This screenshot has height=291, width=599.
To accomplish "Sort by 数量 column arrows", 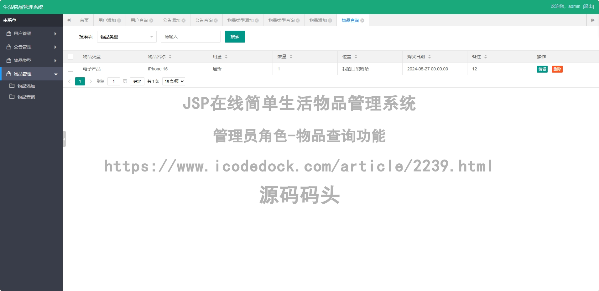I will tap(291, 57).
